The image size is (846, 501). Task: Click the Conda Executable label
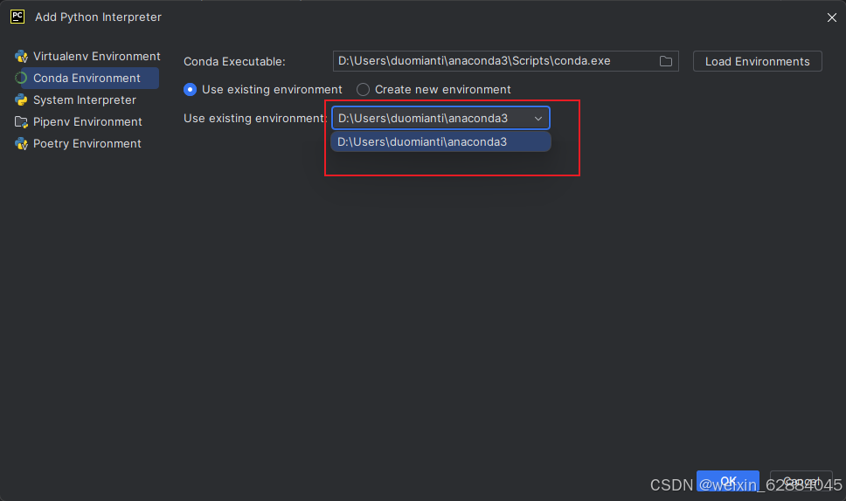(x=234, y=61)
